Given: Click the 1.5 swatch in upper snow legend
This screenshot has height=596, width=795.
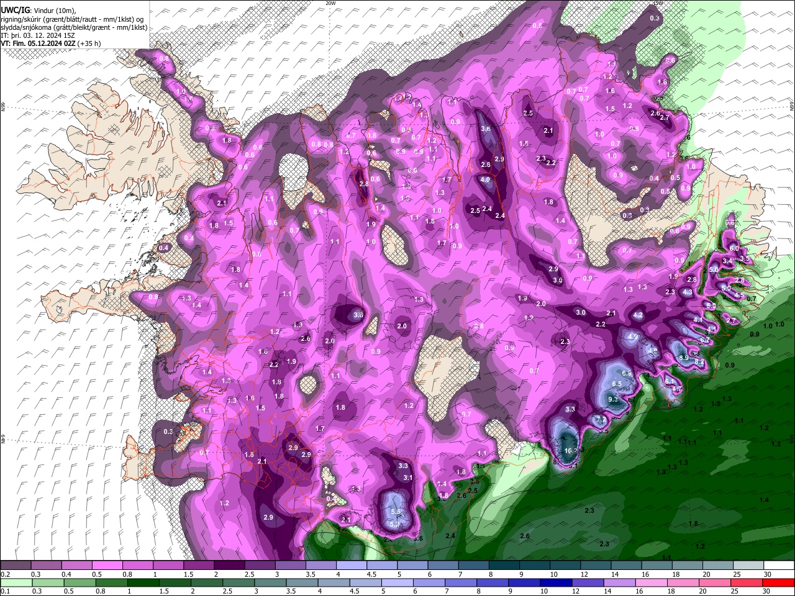Looking at the screenshot, I should point(198,566).
